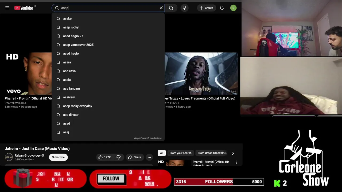Select the 'asa di vaar' suggestion
This screenshot has width=342, height=192.
point(108,115)
